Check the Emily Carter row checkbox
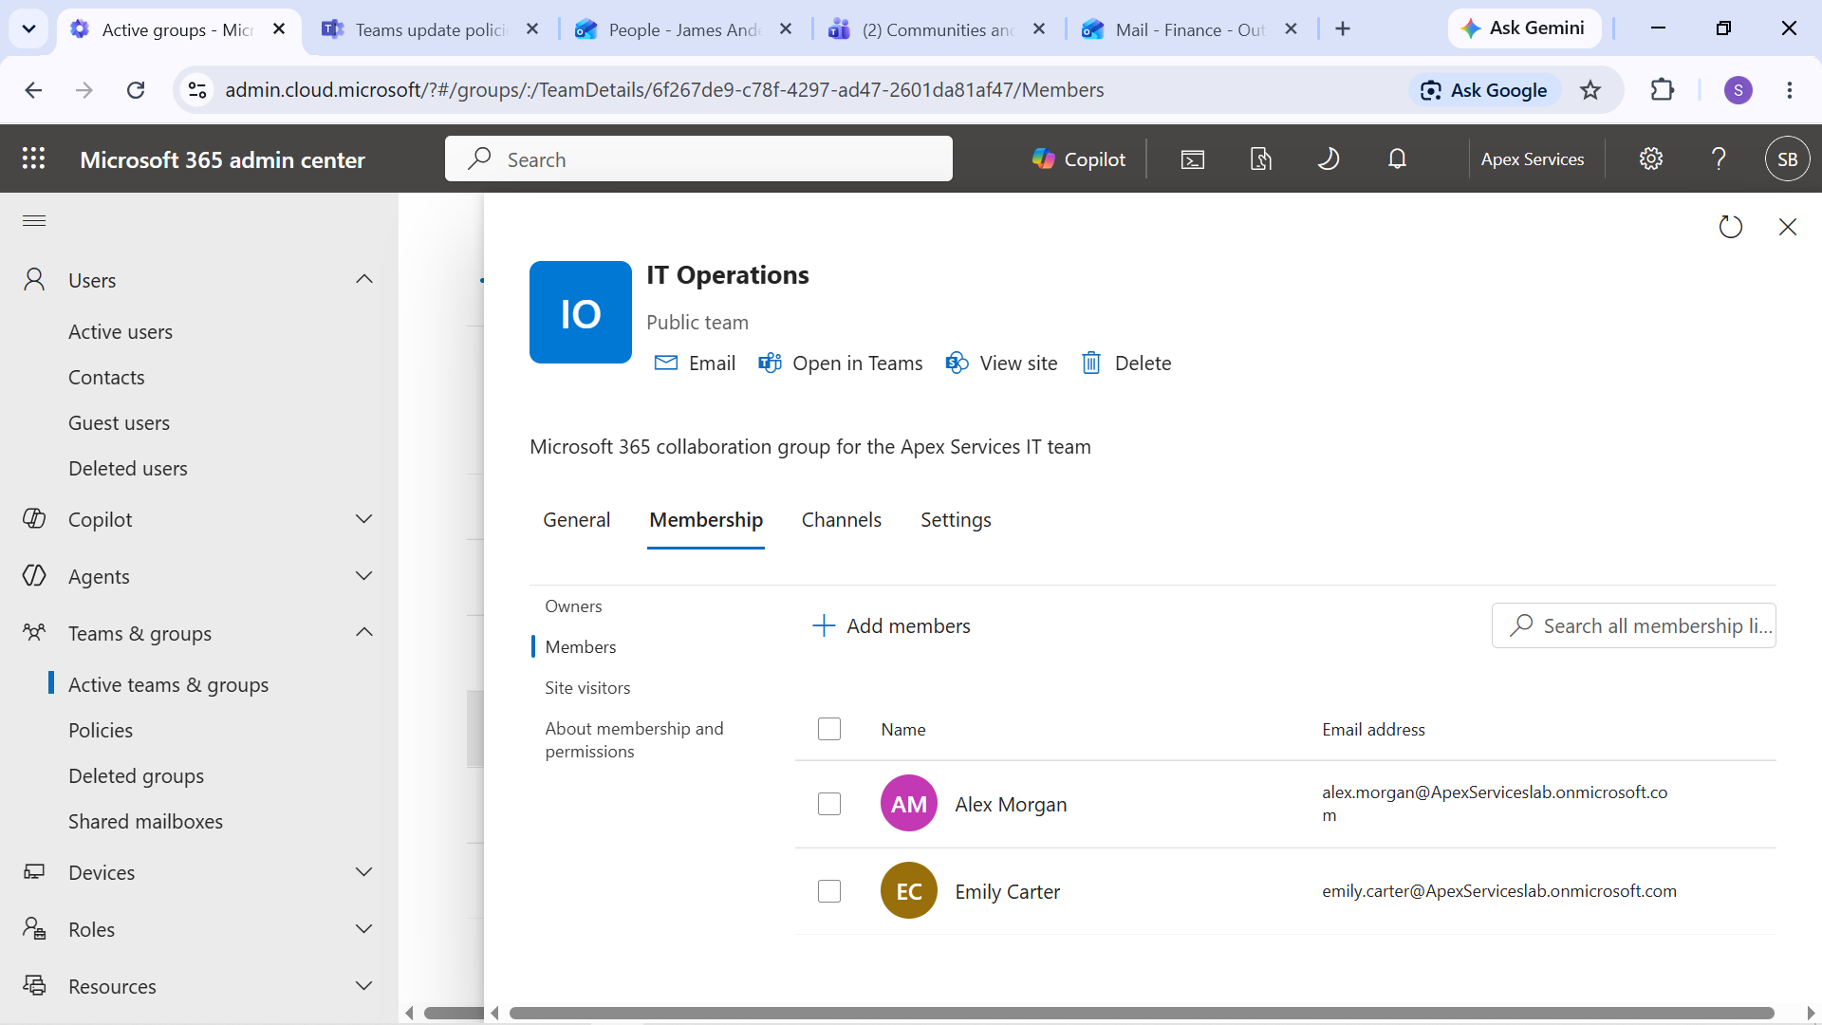 click(x=829, y=891)
